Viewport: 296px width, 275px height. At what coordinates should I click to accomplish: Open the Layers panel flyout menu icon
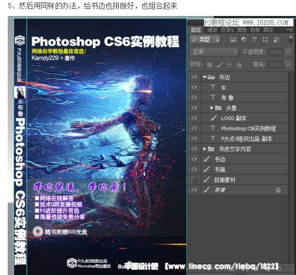pos(290,30)
